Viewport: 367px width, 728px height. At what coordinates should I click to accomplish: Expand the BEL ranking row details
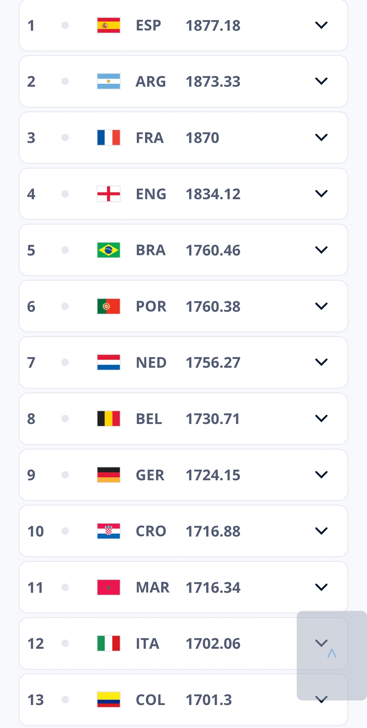[321, 418]
